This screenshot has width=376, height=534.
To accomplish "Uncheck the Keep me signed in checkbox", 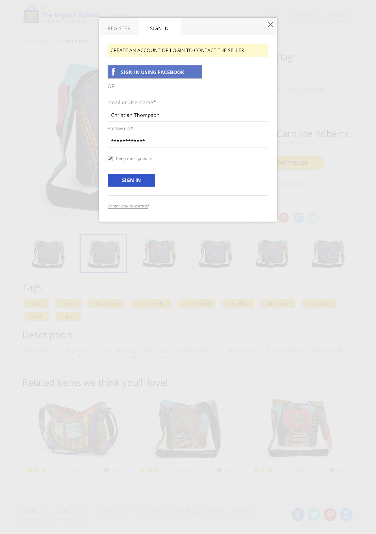I will point(110,159).
